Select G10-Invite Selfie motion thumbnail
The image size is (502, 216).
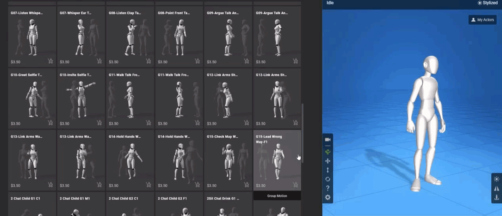[x=81, y=98]
